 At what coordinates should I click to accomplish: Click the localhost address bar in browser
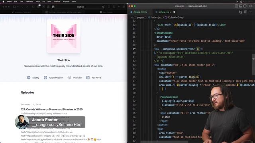[80, 7]
